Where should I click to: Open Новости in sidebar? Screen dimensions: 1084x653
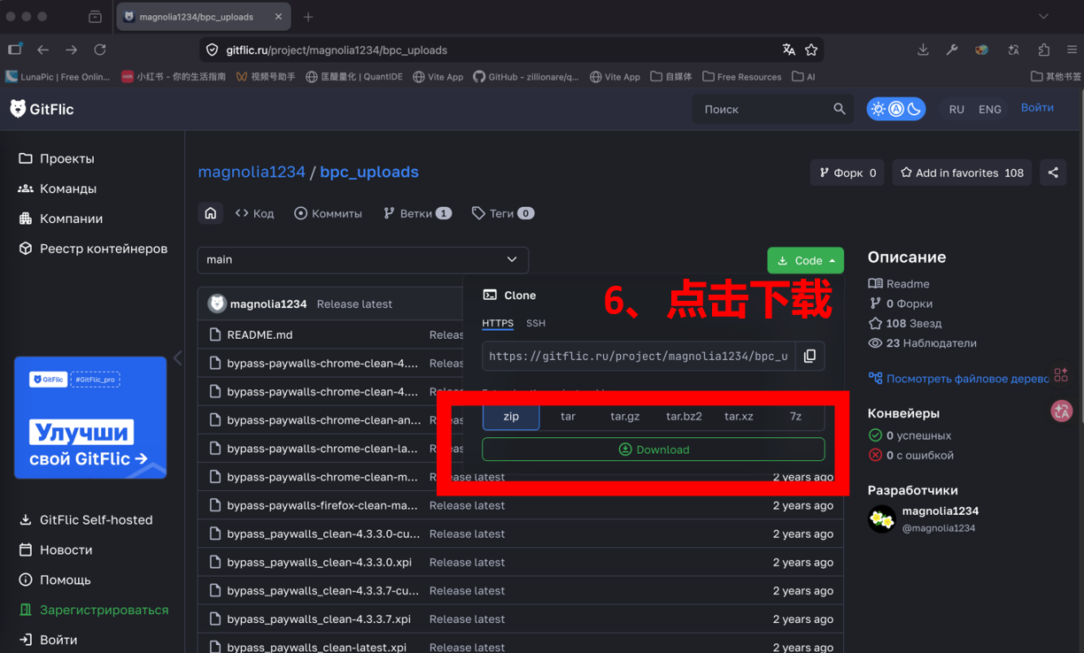55,549
